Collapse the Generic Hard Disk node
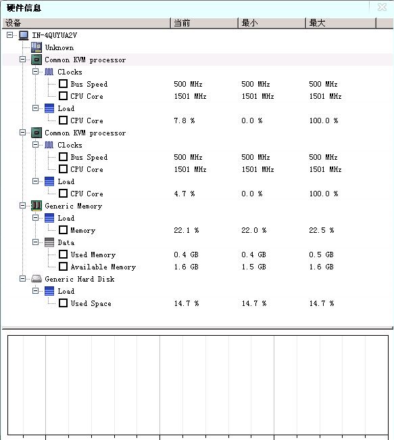The height and width of the screenshot is (440, 394). 22,279
